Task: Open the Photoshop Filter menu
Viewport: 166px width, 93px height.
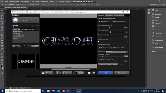Action: coord(52,2)
